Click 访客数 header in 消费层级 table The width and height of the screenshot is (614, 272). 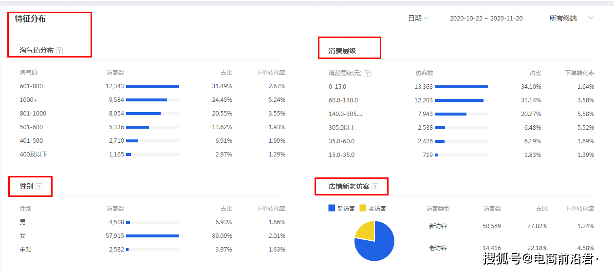tap(424, 73)
